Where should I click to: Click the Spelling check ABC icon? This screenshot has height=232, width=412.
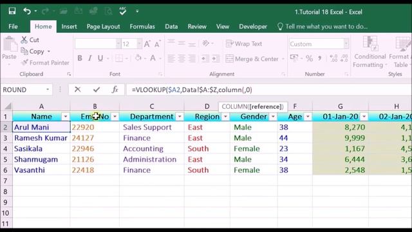pyautogui.click(x=122, y=11)
